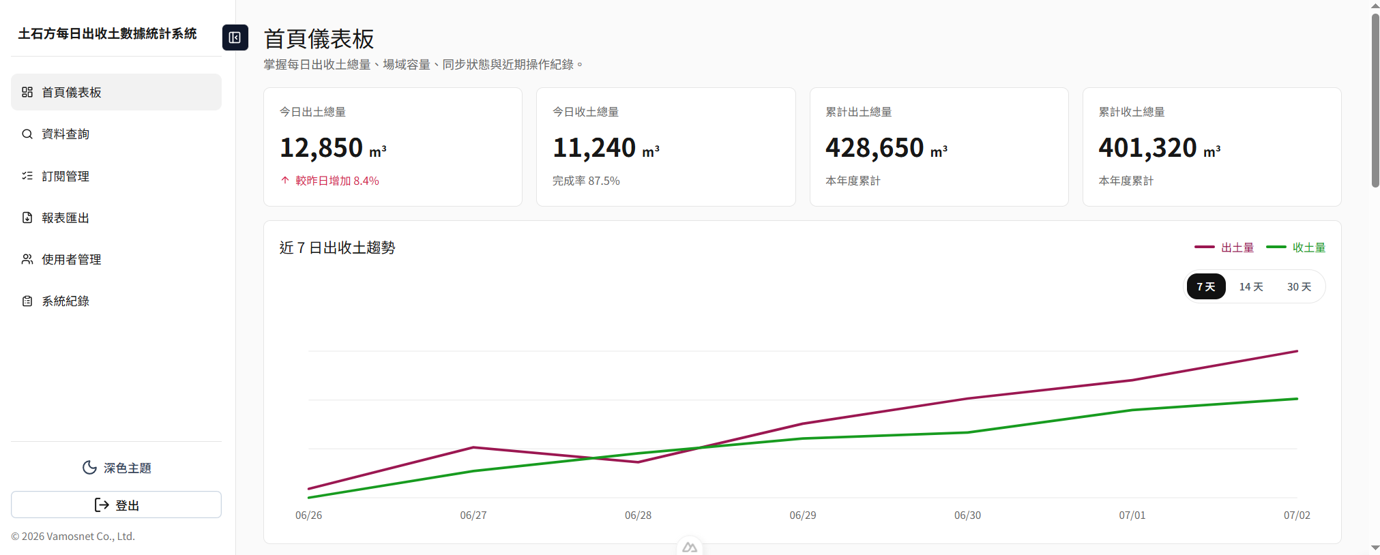Image resolution: width=1380 pixels, height=555 pixels.
Task: Click the dashboard grid icon beside 首頁儀表板
Action: click(27, 92)
